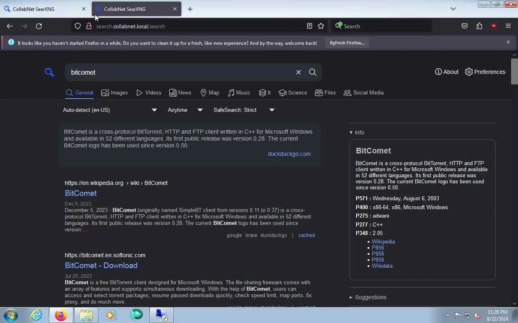518x323 pixels.
Task: Switch to the It category
Action: tap(265, 92)
